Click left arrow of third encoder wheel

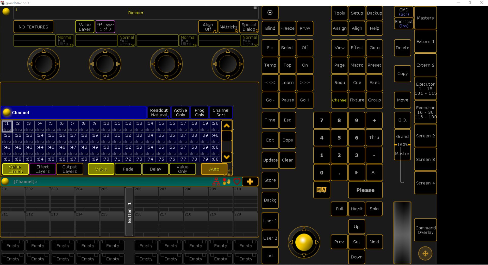pos(153,64)
